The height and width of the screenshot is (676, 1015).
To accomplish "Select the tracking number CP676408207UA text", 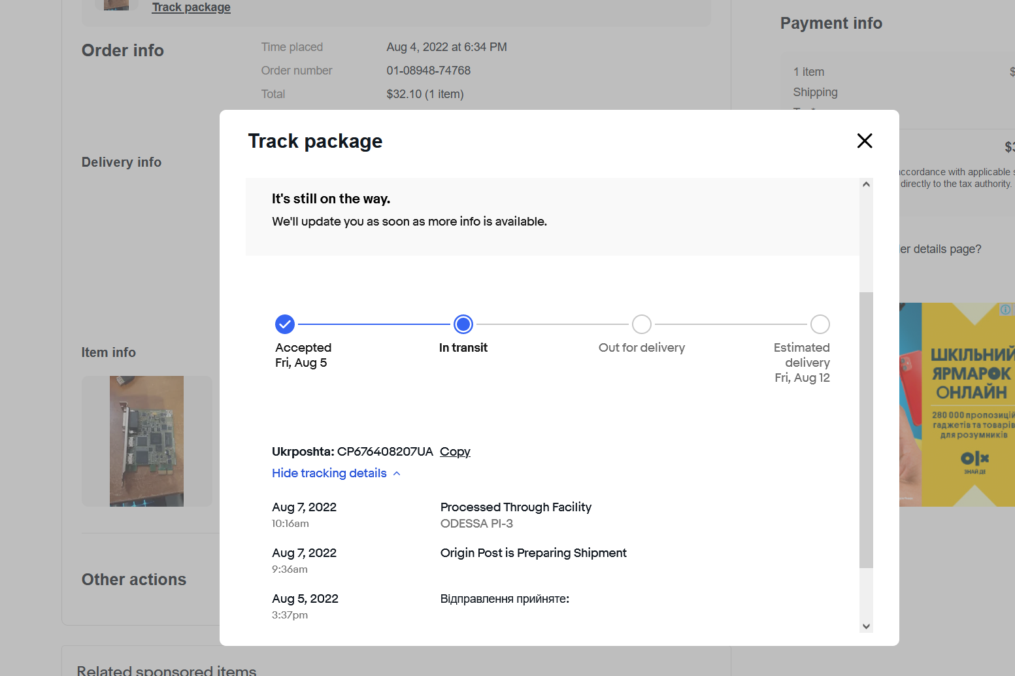I will click(385, 452).
